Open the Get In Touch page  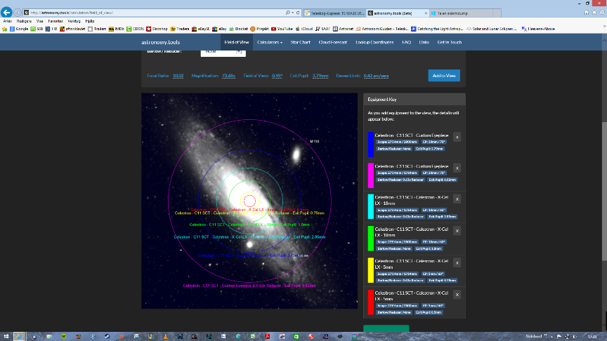(449, 42)
